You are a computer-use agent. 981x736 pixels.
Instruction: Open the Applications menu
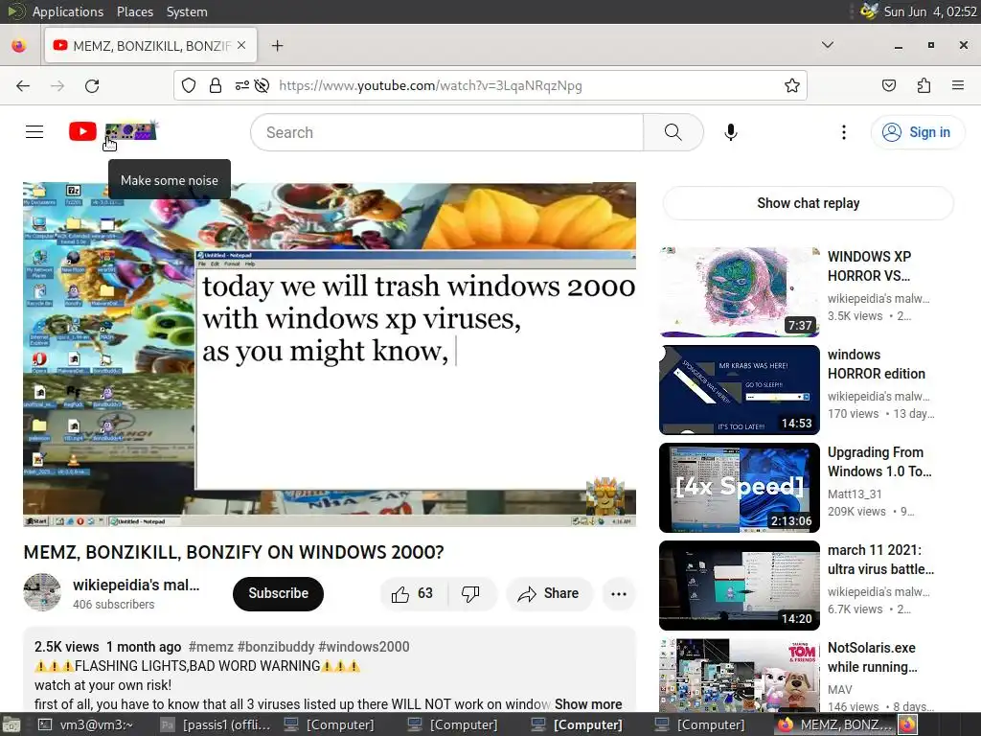click(68, 11)
